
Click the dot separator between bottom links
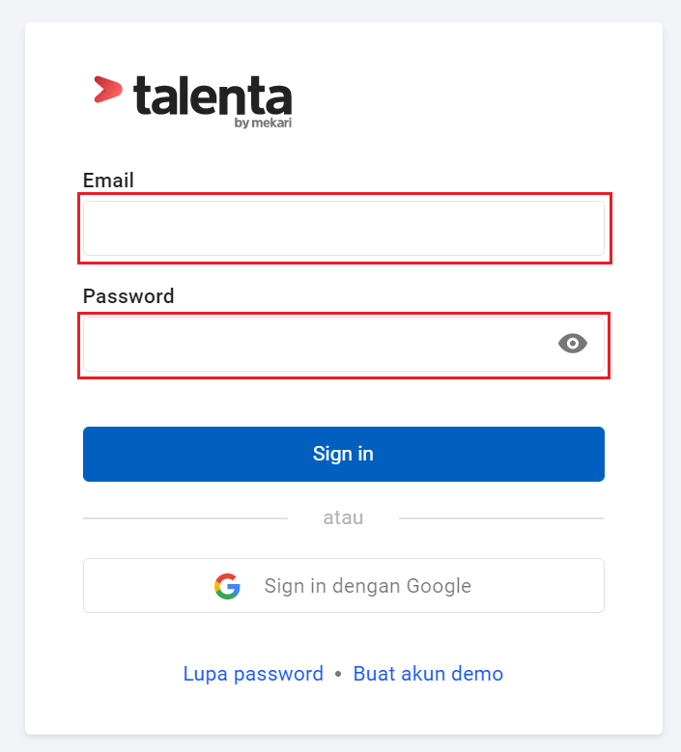pyautogui.click(x=338, y=674)
